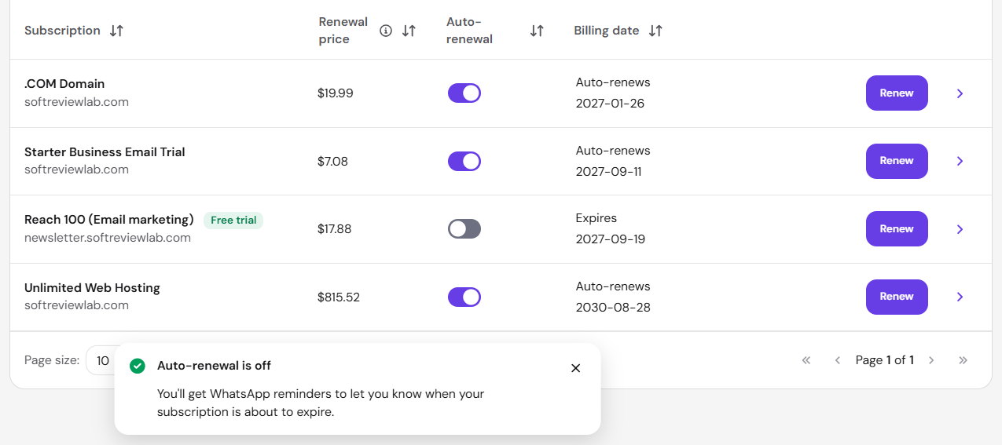Click the Auto-renewal column header
1002x445 pixels.
click(x=469, y=31)
